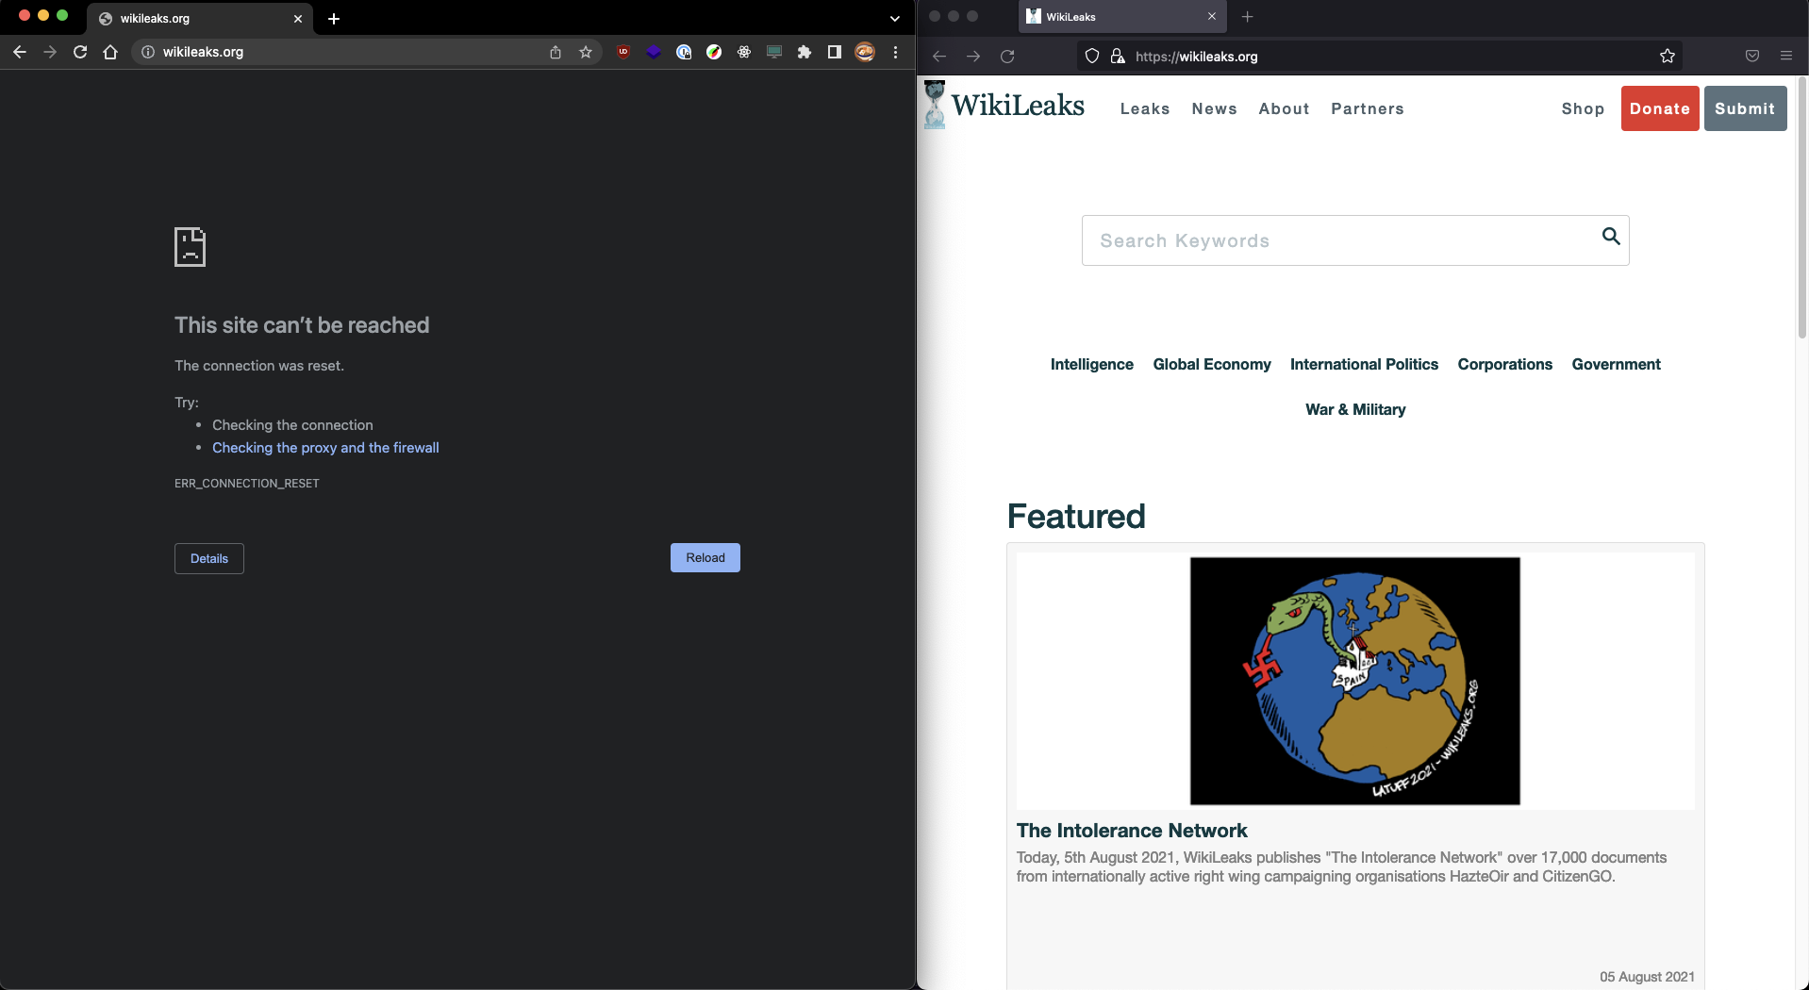The height and width of the screenshot is (990, 1809).
Task: Select the WikiLeaks tab in Firefox
Action: click(x=1122, y=17)
